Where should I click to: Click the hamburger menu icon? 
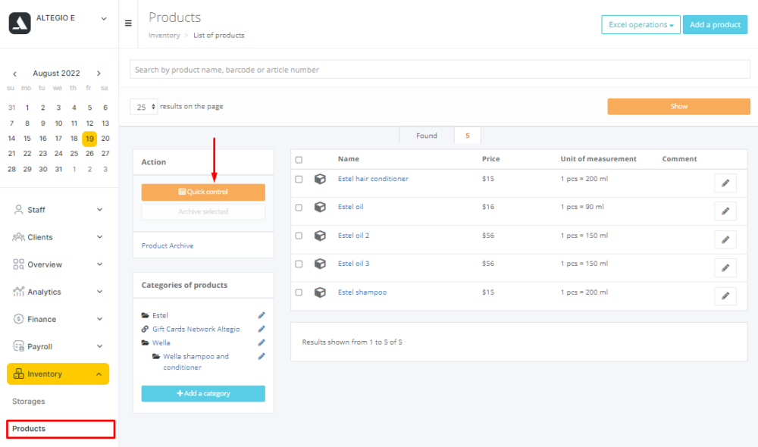pos(128,23)
